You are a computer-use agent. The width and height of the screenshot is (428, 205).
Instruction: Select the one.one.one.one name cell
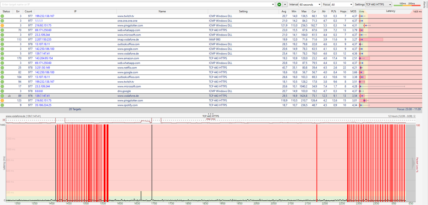coord(162,21)
